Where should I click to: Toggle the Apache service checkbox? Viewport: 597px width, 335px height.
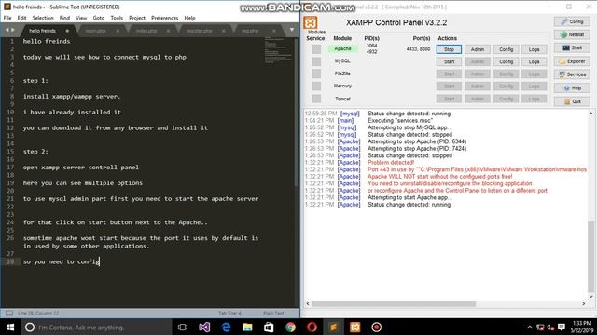tap(316, 49)
